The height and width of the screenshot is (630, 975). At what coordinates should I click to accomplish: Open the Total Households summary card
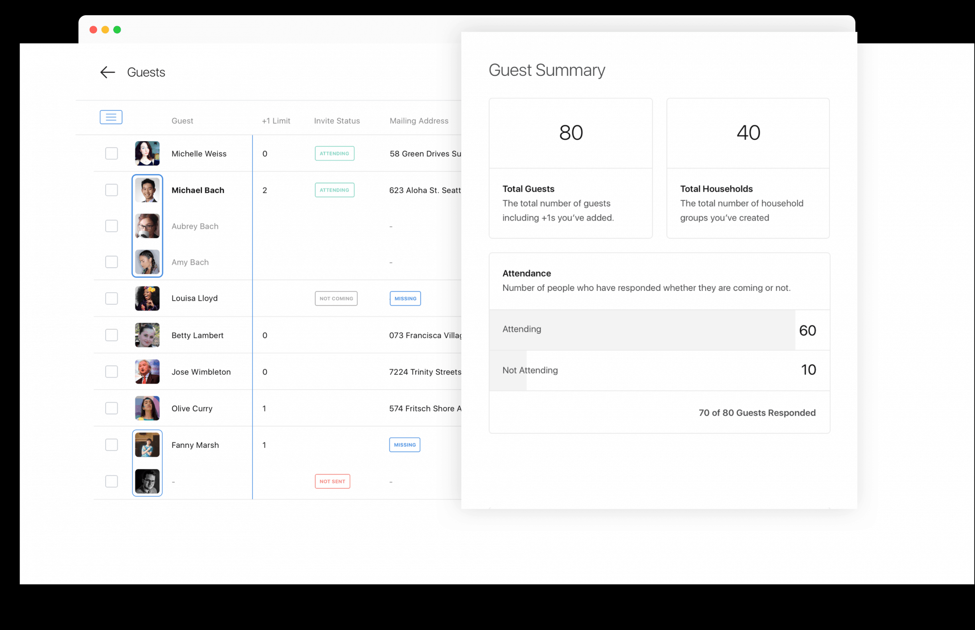pyautogui.click(x=747, y=168)
